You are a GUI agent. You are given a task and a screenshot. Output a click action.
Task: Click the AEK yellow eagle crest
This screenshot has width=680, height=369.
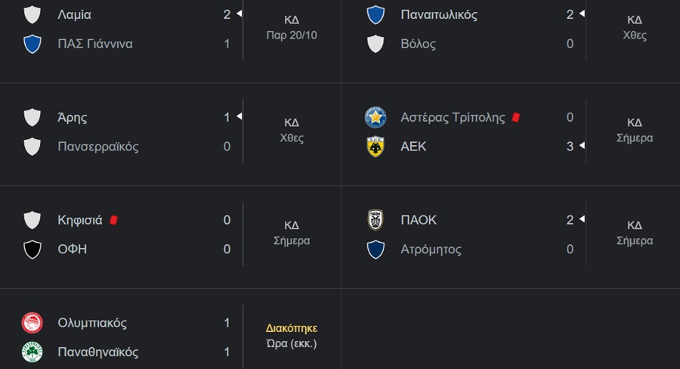(375, 146)
